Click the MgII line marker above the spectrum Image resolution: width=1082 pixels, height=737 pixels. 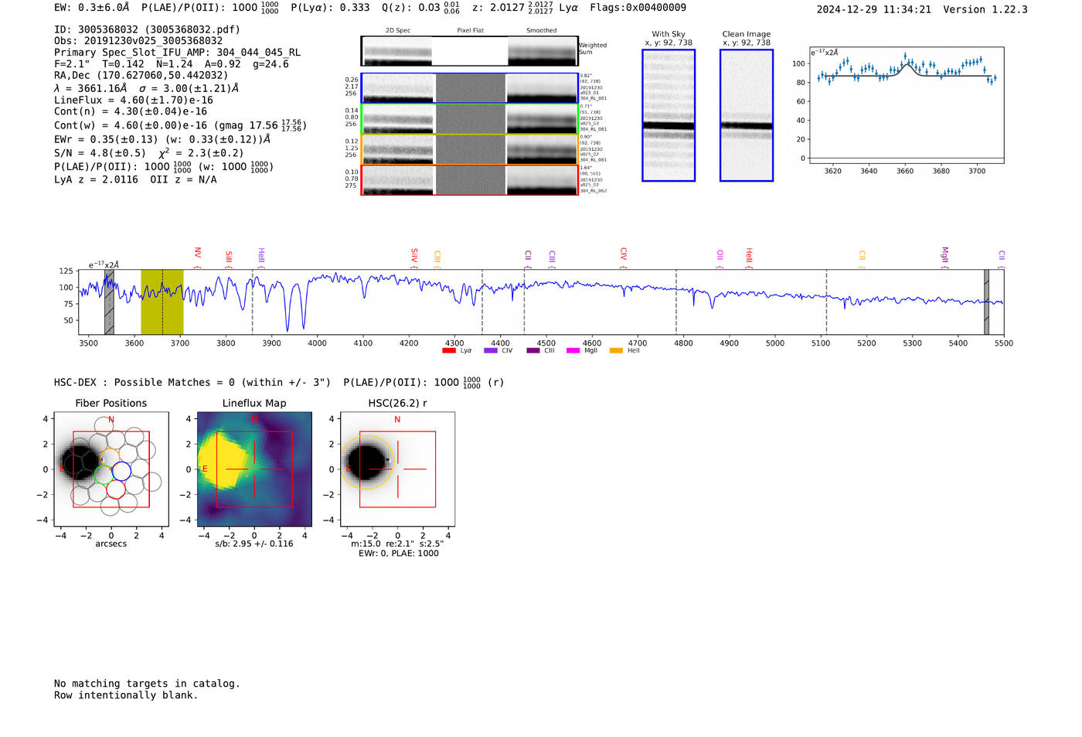coord(944,257)
